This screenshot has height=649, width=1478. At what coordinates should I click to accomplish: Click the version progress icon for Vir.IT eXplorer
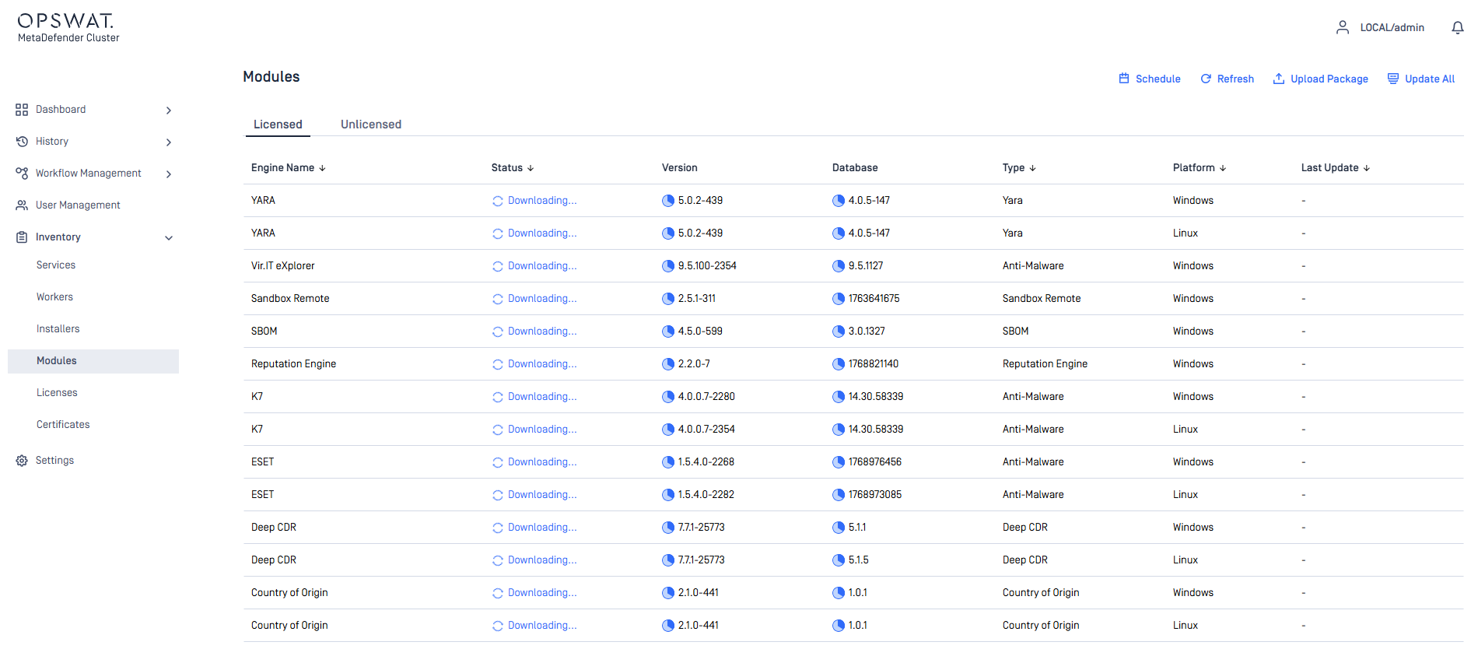pyautogui.click(x=667, y=266)
